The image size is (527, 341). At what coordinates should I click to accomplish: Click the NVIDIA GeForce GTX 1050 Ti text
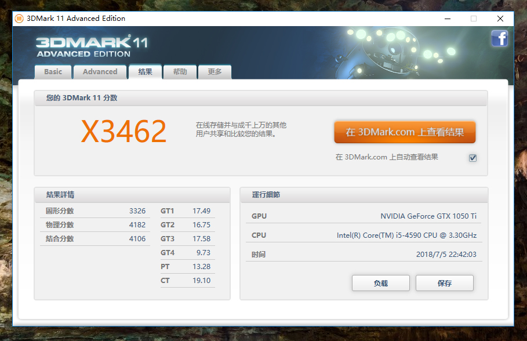click(x=428, y=216)
